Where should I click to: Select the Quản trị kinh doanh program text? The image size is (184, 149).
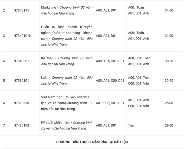click(66, 36)
